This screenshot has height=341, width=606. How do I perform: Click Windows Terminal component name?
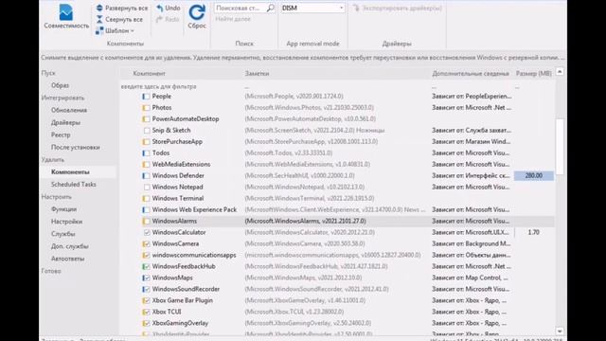(x=178, y=198)
